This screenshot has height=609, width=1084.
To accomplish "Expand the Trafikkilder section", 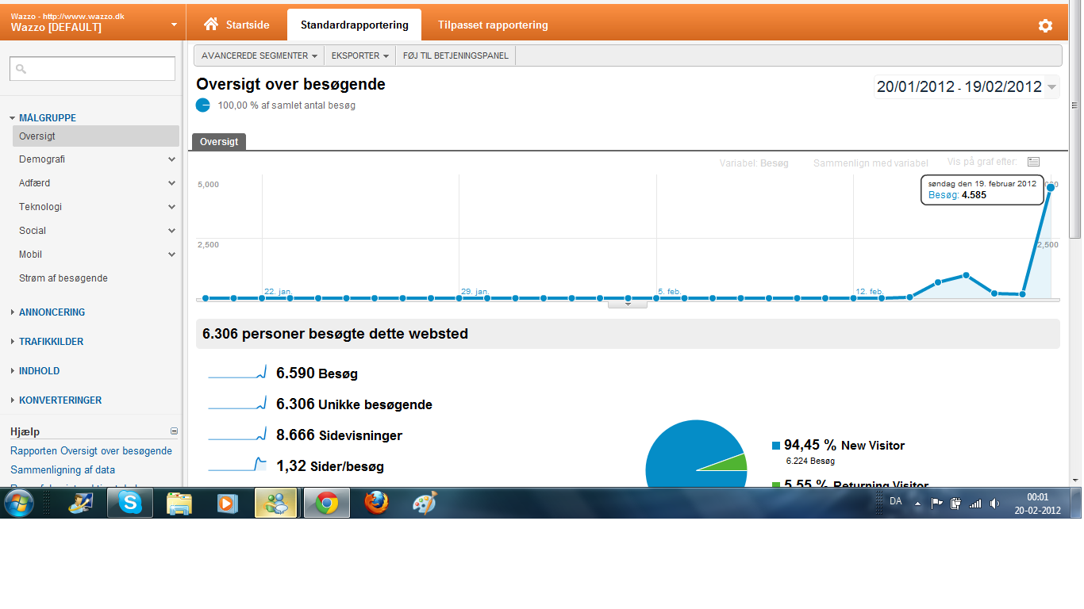I will pyautogui.click(x=51, y=342).
